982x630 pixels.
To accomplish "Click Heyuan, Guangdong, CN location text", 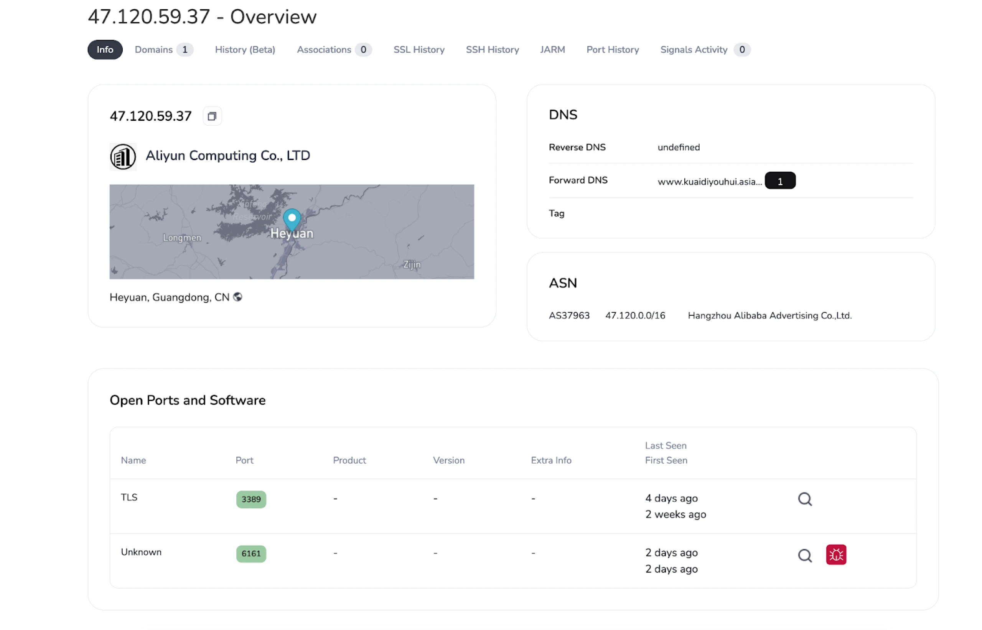I will (169, 297).
